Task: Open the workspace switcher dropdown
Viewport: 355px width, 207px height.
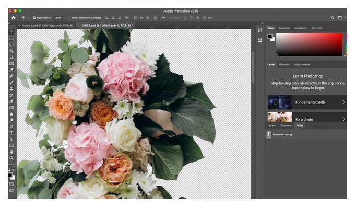Action: coord(341,18)
